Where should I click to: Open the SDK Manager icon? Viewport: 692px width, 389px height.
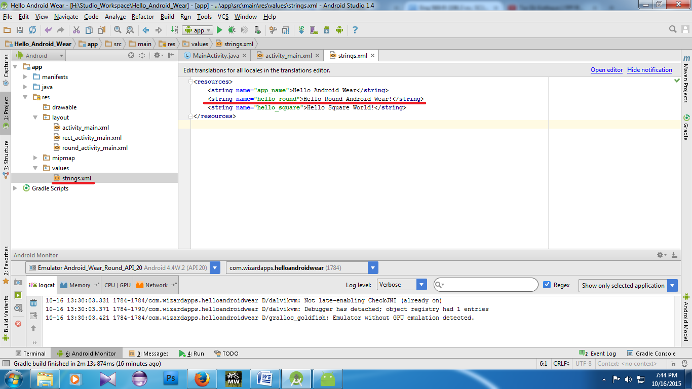click(327, 30)
